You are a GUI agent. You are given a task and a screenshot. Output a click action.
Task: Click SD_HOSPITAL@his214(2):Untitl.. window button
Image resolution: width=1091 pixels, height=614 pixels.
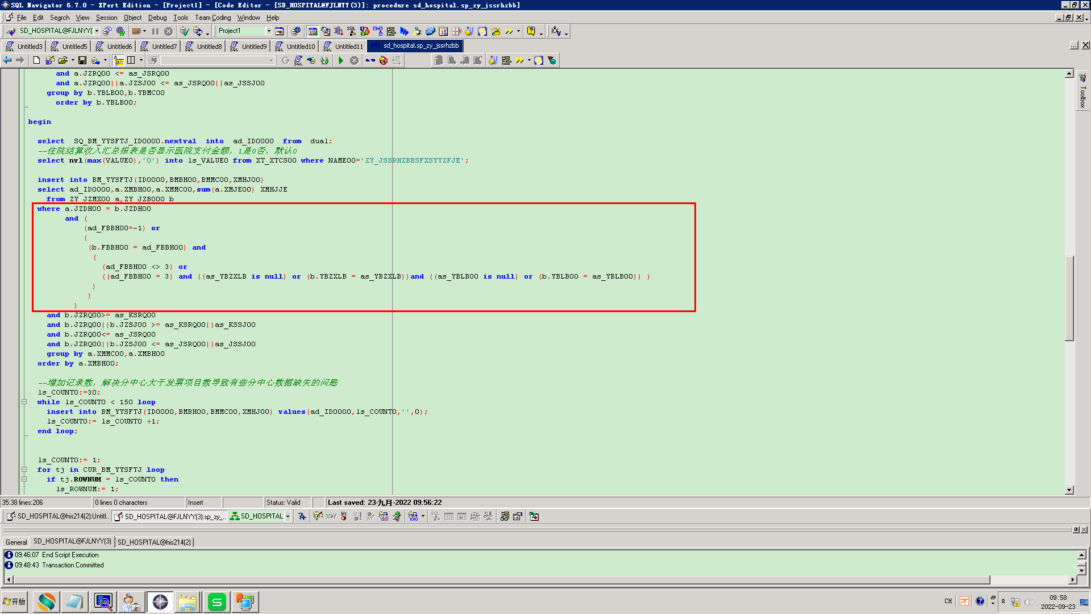pyautogui.click(x=57, y=516)
